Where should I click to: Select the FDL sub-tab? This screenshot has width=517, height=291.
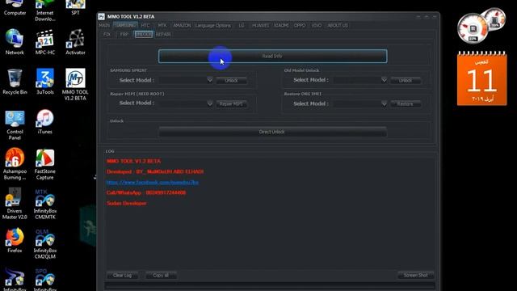click(107, 34)
